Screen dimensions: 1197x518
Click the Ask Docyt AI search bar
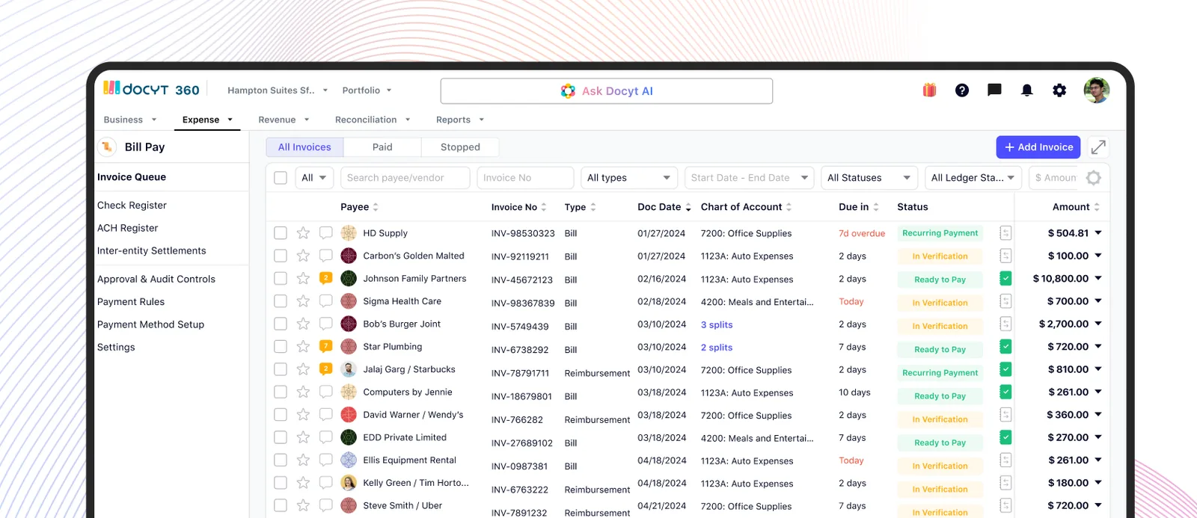(x=607, y=91)
